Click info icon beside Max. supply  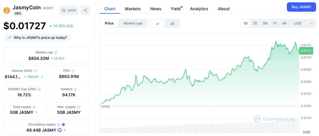79,107
